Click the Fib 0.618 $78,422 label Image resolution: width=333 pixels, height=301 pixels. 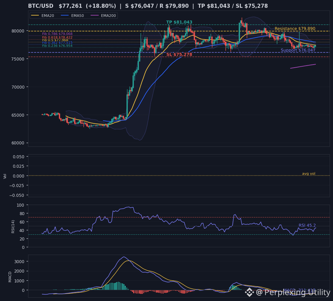[57, 38]
